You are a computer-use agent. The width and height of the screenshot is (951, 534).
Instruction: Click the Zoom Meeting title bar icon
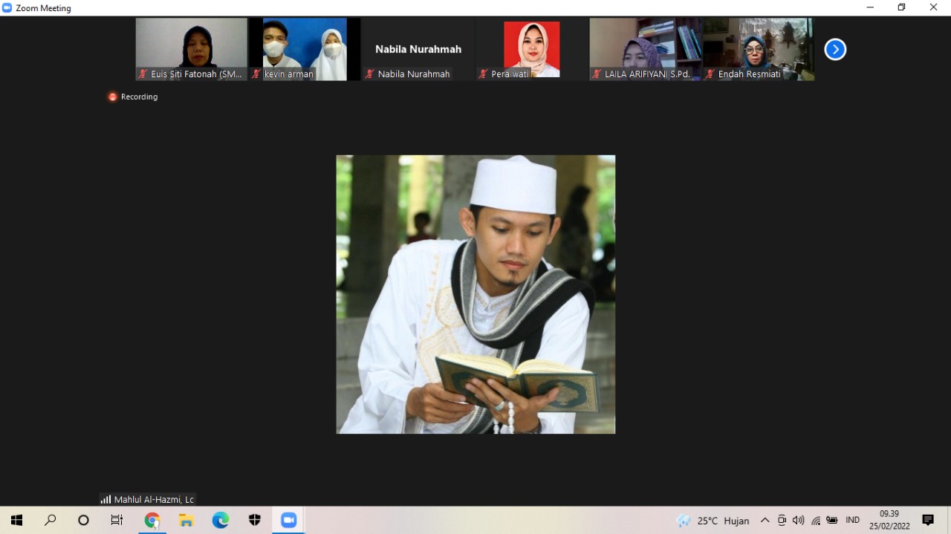point(7,7)
